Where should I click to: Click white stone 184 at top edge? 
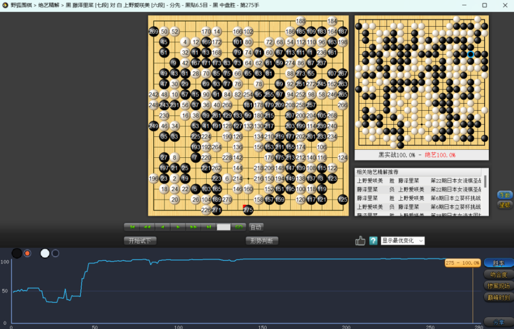(332, 21)
